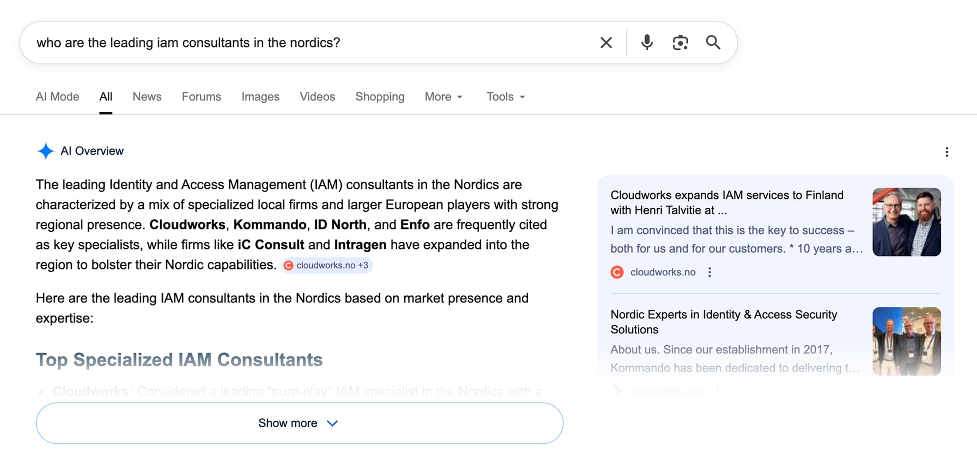Open Google Lens image search
The height and width of the screenshot is (460, 977).
680,42
